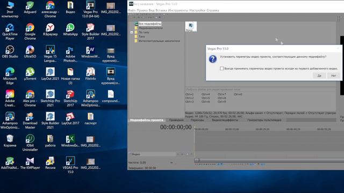The width and height of the screenshot is (344, 193).
Task: Open the паспорт folder on the desktop
Action: (90, 118)
